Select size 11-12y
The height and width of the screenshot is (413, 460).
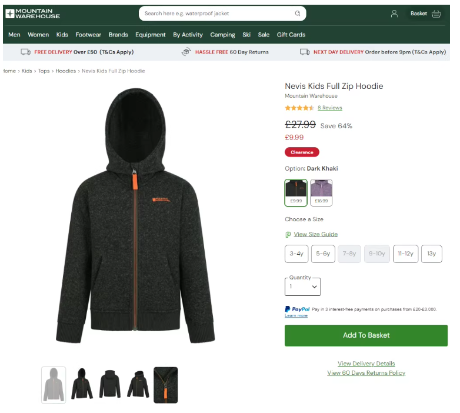click(405, 254)
